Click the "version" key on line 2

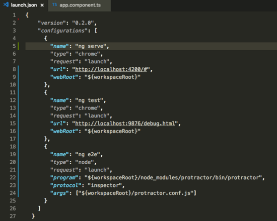(x=52, y=23)
